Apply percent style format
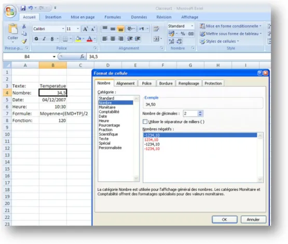Image resolution: width=288 pixels, height=244 pixels. click(183, 34)
